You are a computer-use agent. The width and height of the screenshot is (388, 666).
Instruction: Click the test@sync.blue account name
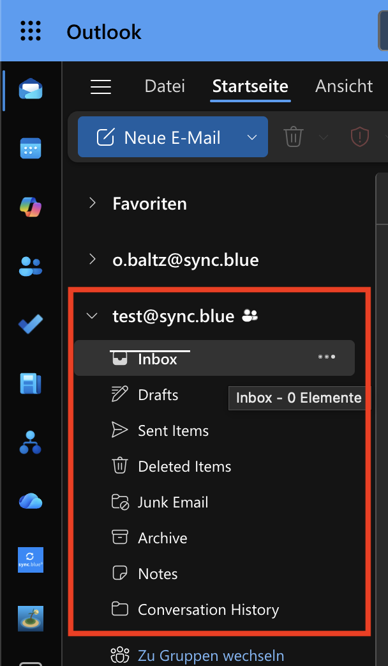point(174,316)
